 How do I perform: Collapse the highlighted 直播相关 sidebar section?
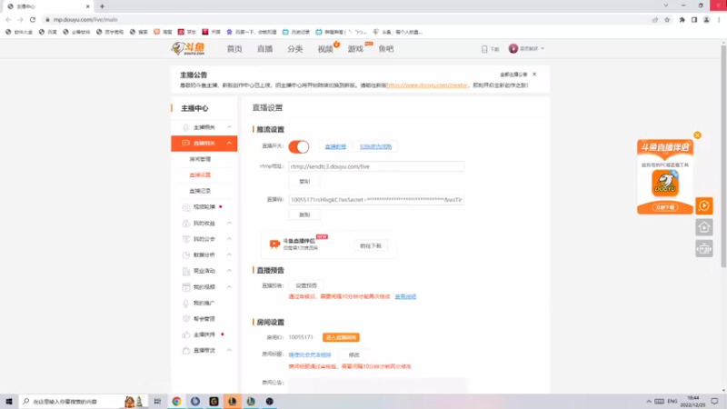(x=229, y=143)
